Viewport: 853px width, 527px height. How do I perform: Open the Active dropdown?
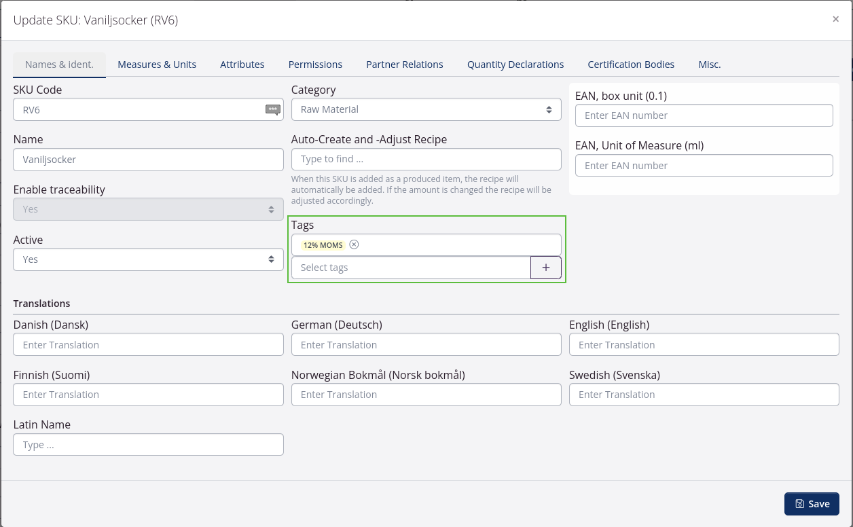pyautogui.click(x=148, y=259)
